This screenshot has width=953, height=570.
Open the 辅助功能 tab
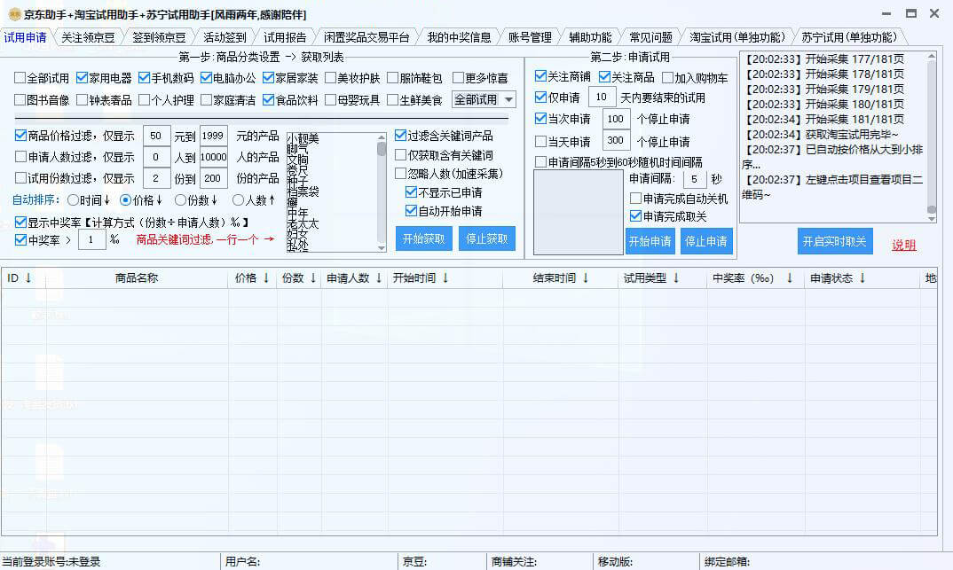(x=589, y=37)
